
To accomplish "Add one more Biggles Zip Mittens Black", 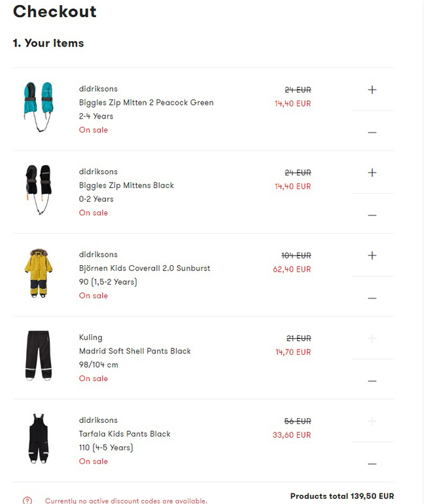I will (x=372, y=173).
